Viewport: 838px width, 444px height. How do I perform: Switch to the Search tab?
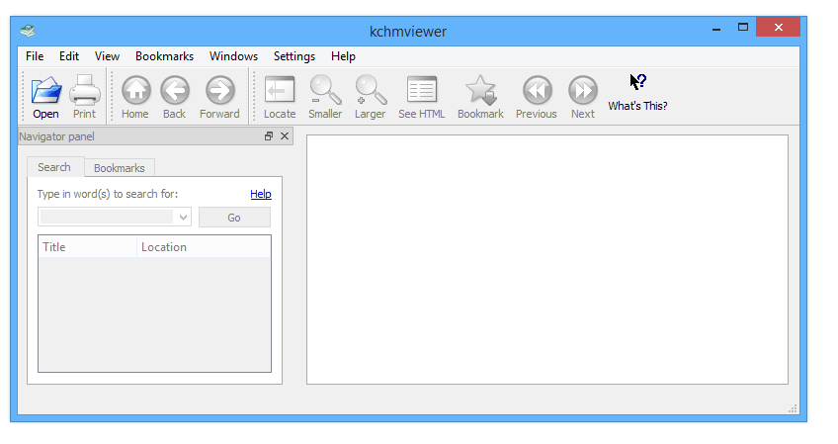pos(54,167)
